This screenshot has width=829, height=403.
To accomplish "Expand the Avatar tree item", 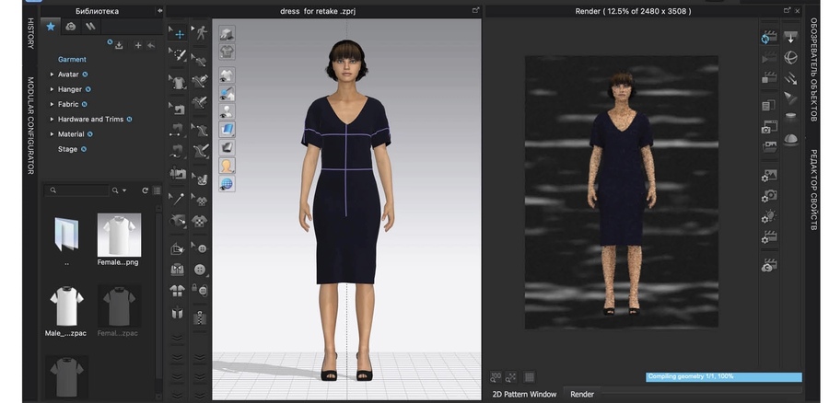I will tap(52, 75).
